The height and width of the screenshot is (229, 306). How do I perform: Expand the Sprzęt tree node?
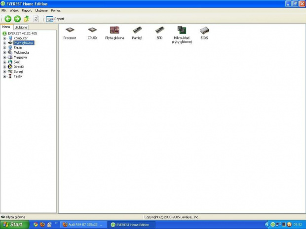(4, 72)
